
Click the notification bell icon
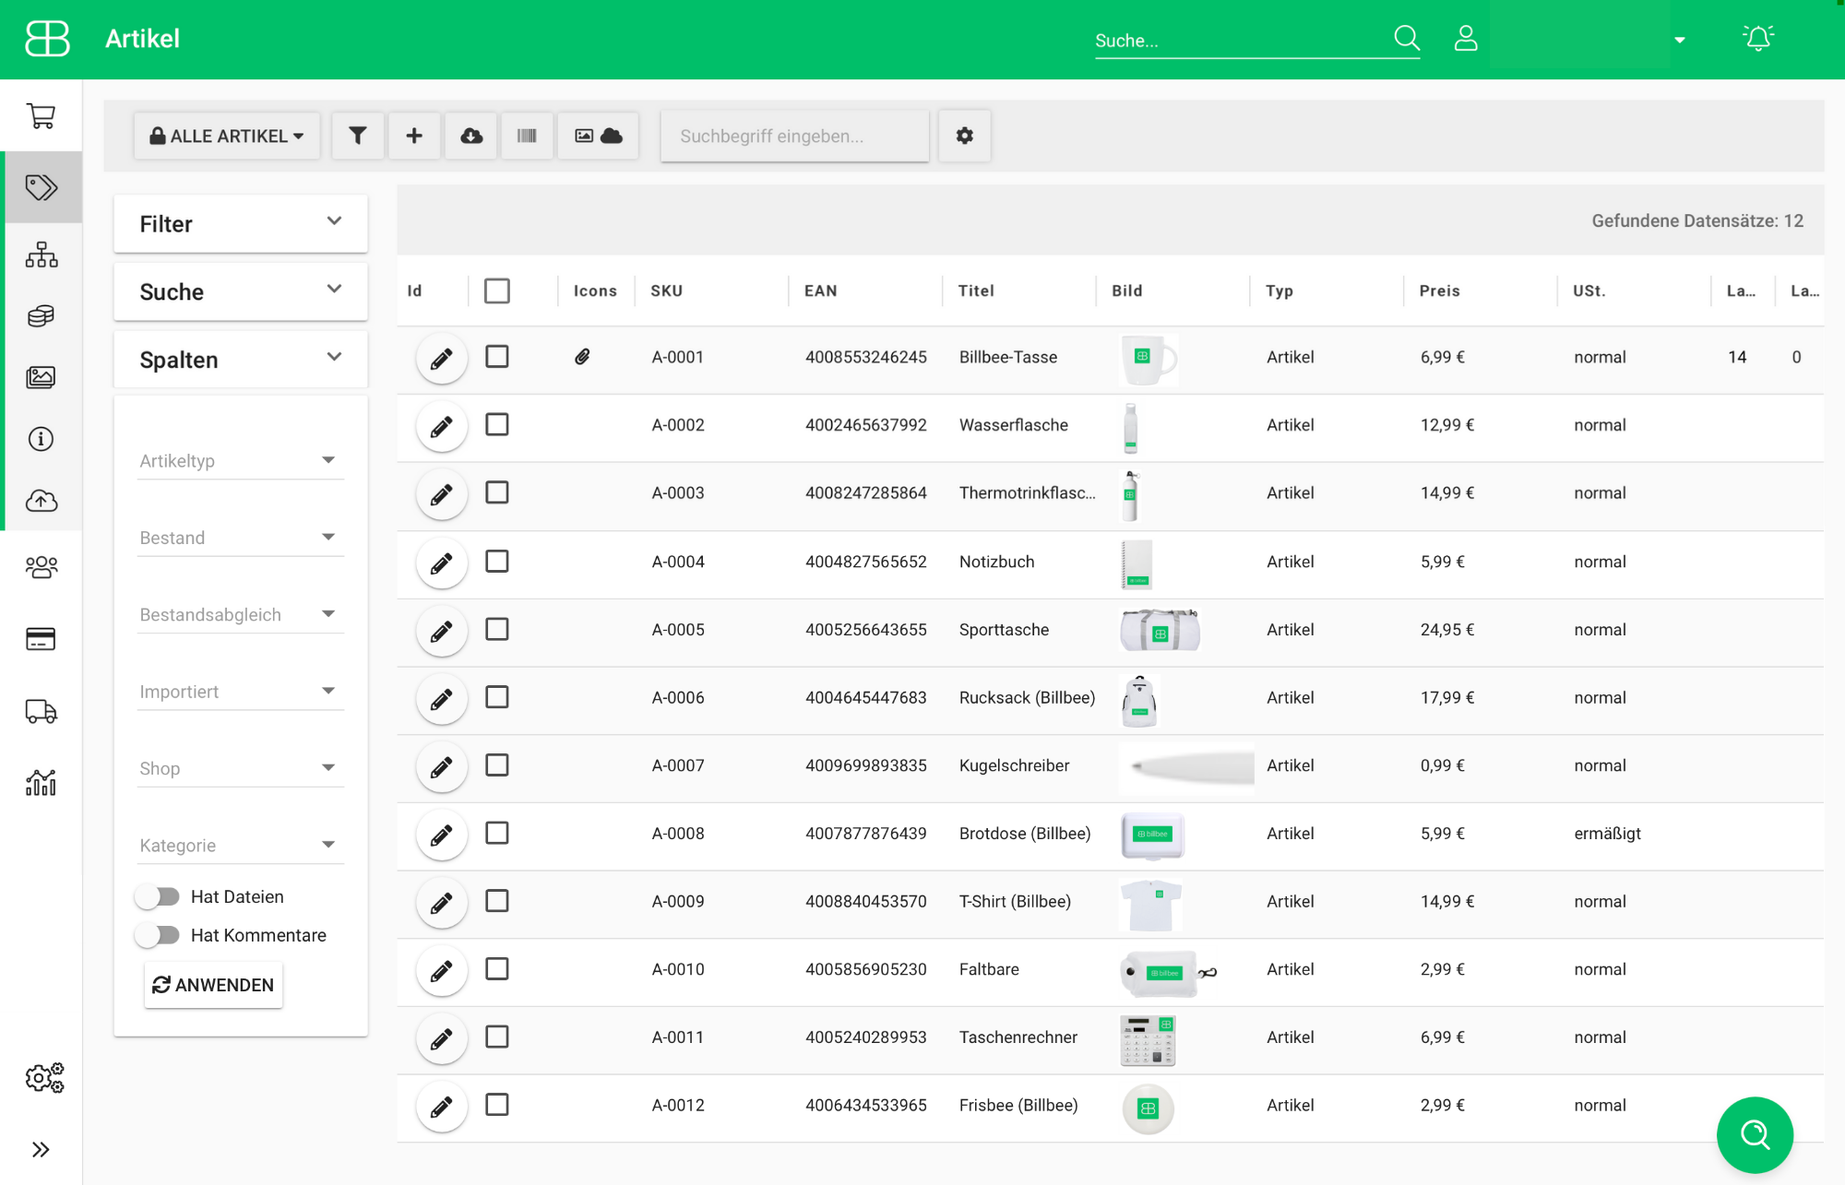point(1757,39)
